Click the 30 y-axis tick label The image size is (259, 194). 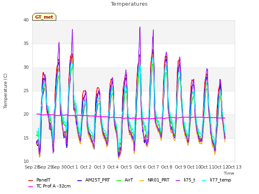[26, 67]
